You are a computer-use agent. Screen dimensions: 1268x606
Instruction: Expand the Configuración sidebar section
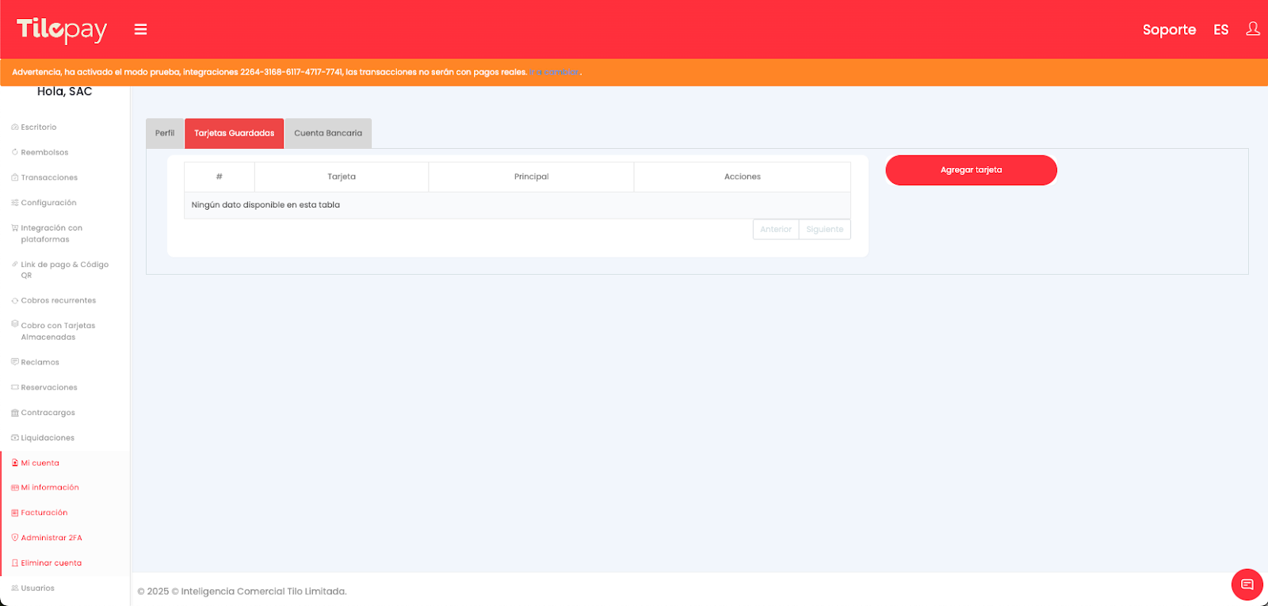click(48, 203)
